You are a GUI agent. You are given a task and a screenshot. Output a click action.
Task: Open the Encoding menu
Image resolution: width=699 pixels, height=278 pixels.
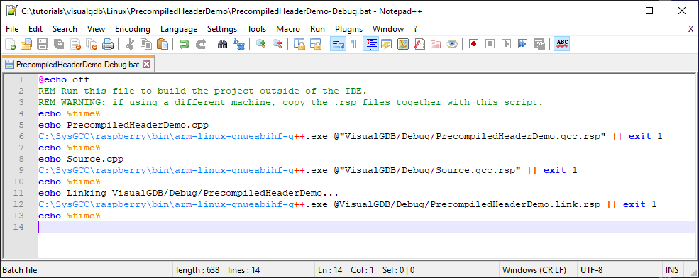(133, 29)
